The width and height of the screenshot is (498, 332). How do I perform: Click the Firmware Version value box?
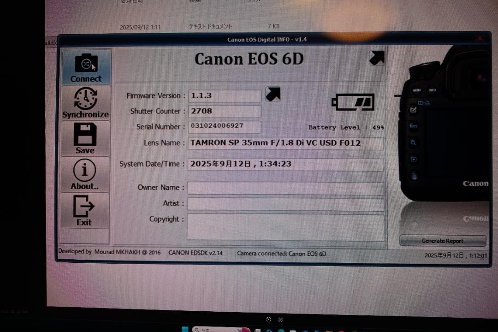point(225,96)
